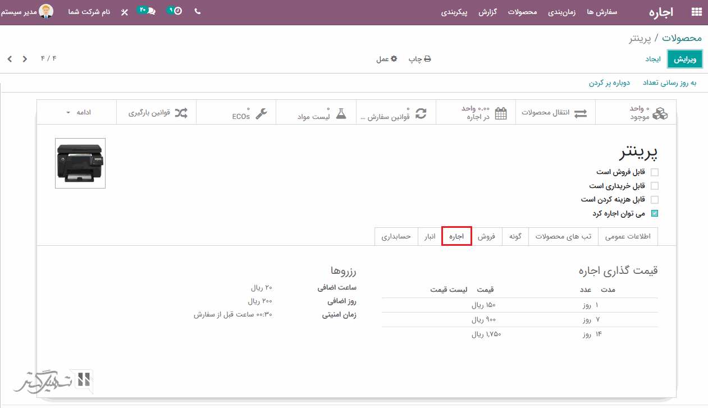This screenshot has width=708, height=408.
Task: Click the wrench debug tools icon
Action: (124, 12)
